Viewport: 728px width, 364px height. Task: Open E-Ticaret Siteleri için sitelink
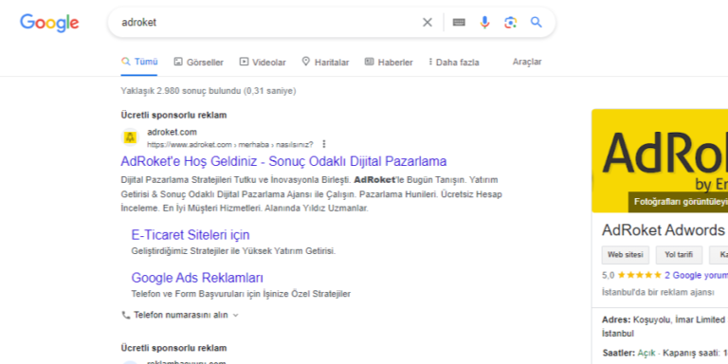point(191,235)
